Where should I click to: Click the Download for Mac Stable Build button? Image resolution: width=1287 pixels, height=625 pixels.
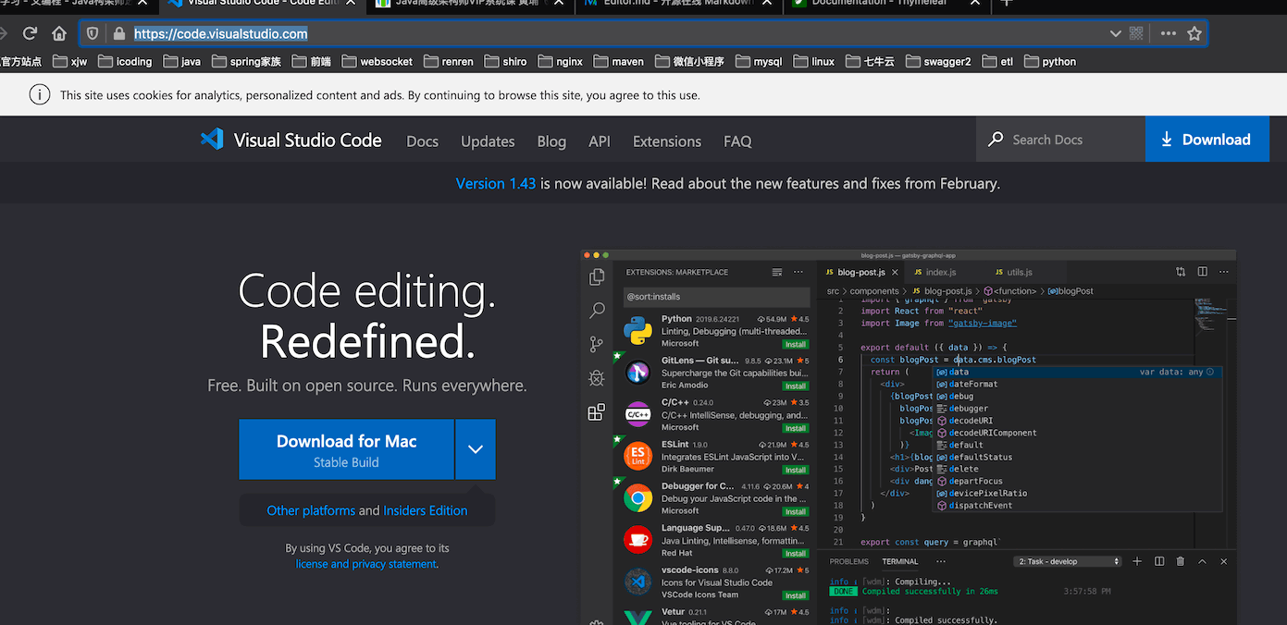[x=346, y=449]
